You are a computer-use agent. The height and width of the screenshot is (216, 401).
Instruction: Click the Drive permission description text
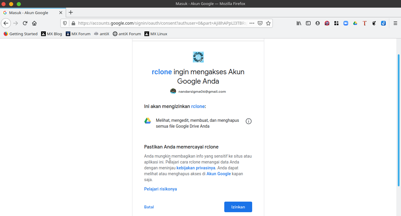point(198,123)
